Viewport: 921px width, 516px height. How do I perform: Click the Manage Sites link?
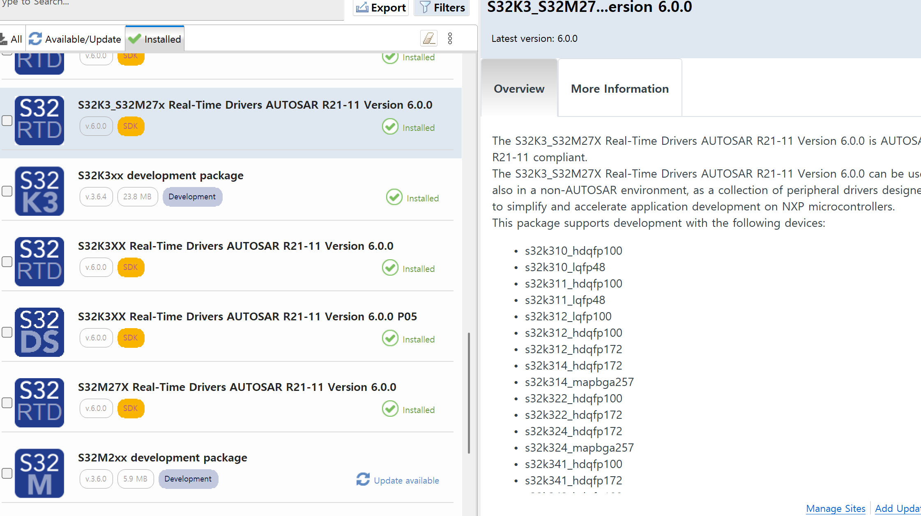pos(836,509)
